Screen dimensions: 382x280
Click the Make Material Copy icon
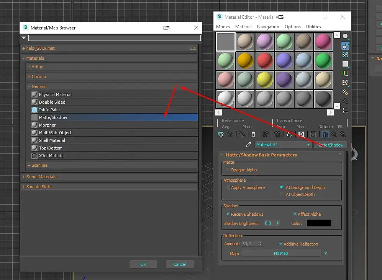point(265,134)
